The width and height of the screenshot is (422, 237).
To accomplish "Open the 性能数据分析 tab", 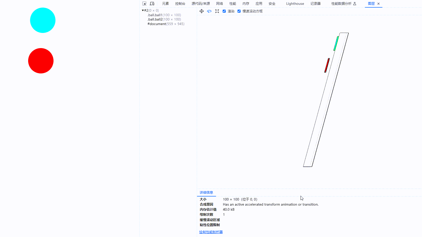I will point(341,4).
